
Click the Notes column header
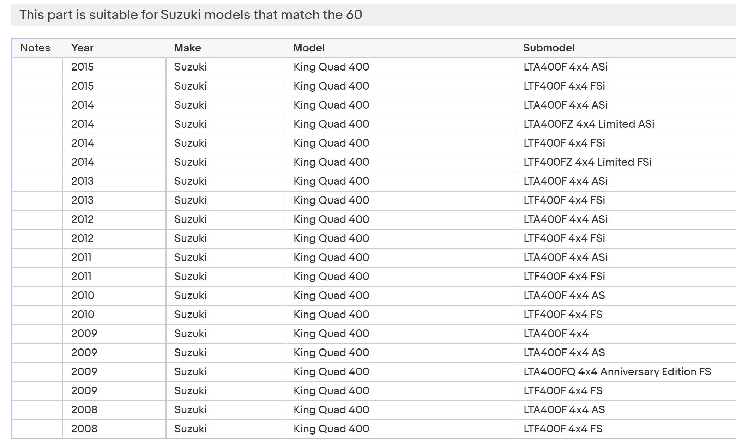(x=35, y=48)
